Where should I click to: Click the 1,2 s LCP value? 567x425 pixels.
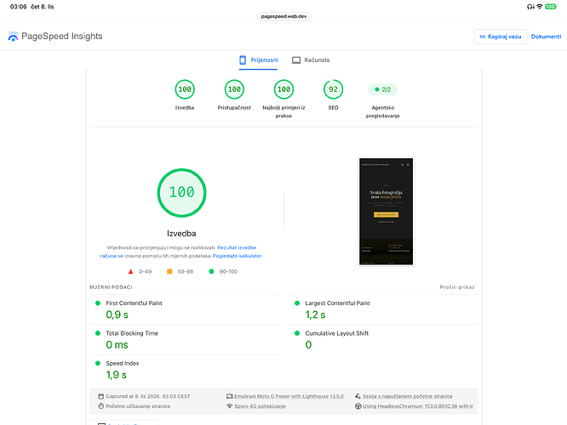(315, 314)
